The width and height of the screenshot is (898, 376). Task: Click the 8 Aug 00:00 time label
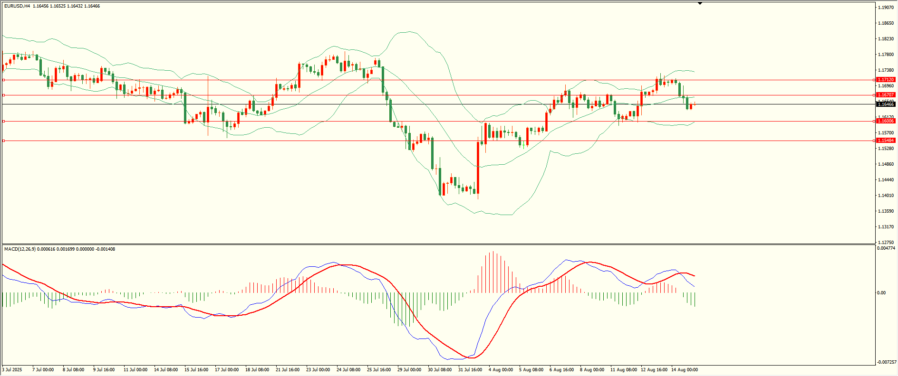point(592,370)
